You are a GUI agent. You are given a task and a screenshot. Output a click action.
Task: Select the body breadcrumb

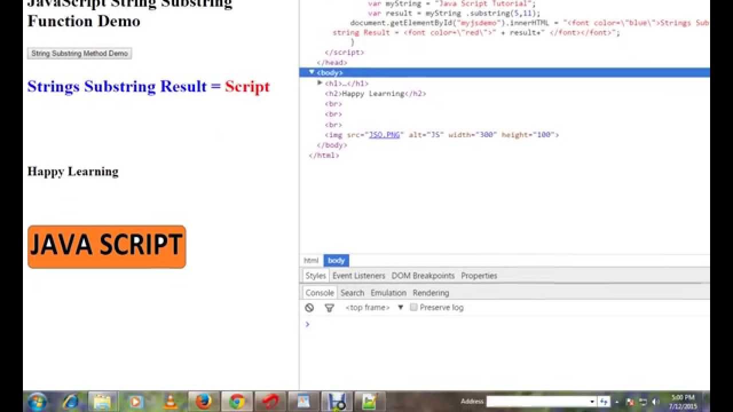[x=336, y=260]
